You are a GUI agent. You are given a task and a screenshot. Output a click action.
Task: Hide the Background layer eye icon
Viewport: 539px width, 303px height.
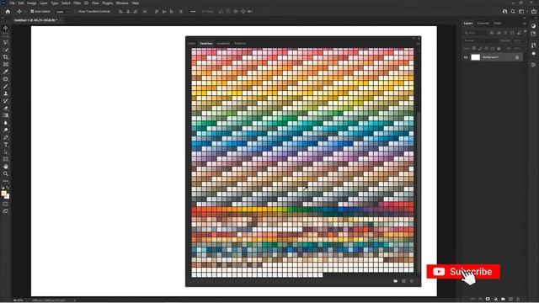click(466, 57)
